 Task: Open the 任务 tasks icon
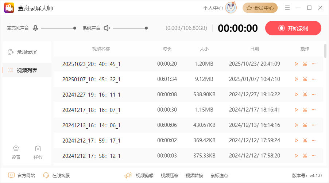[38, 152]
